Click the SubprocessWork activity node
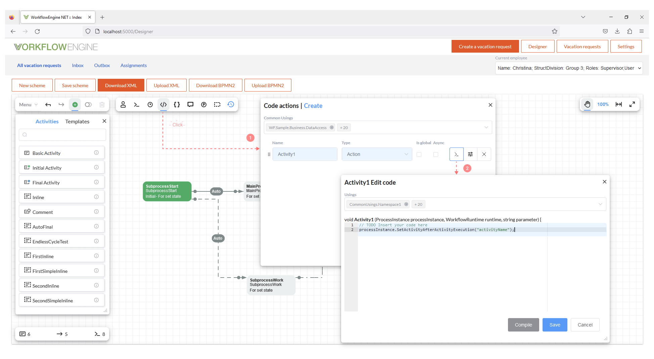The image size is (654, 359). (271, 285)
